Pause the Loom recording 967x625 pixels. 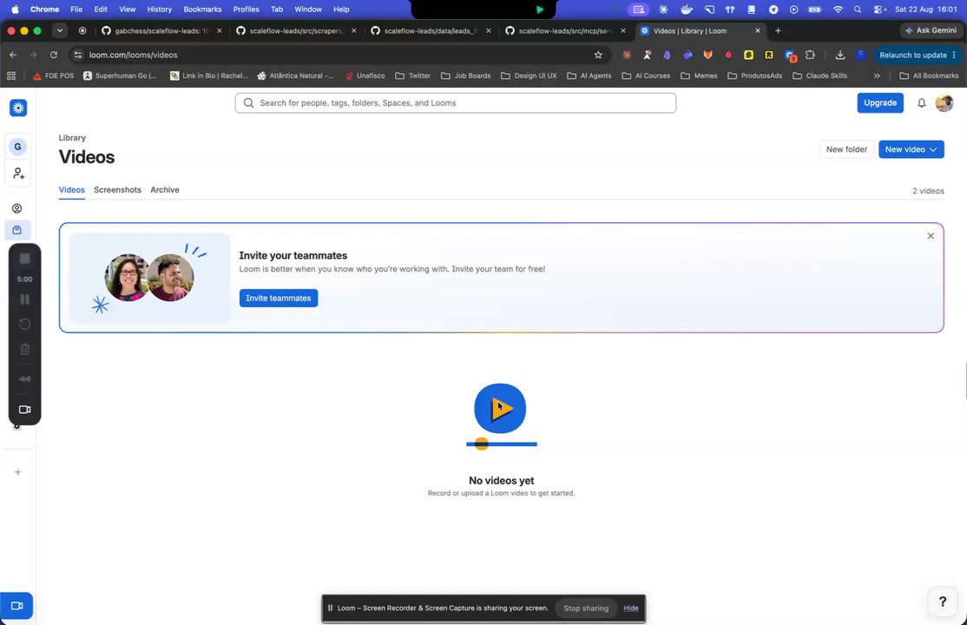click(x=24, y=299)
